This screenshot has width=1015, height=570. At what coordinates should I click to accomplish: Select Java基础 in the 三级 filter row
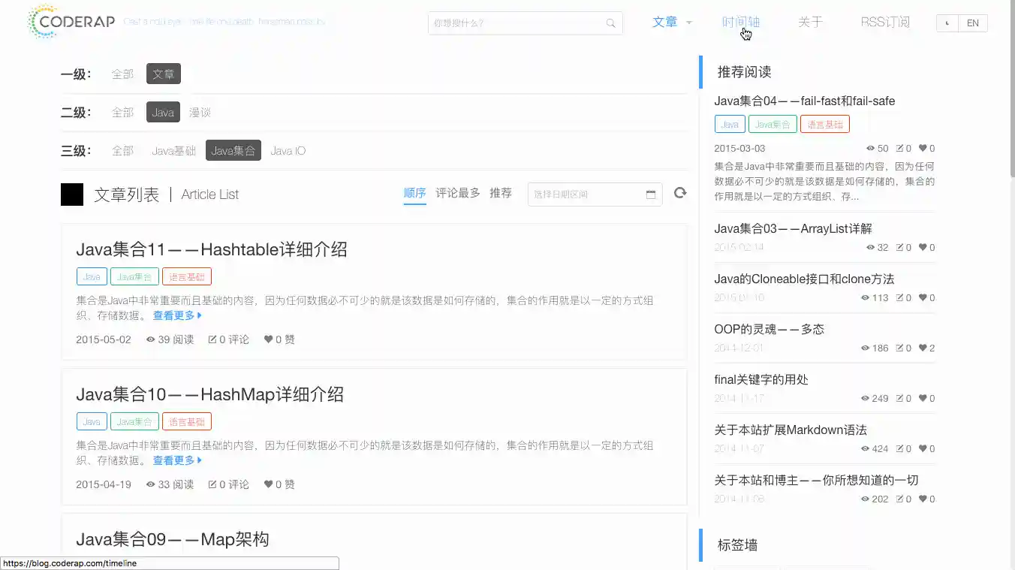coord(173,150)
